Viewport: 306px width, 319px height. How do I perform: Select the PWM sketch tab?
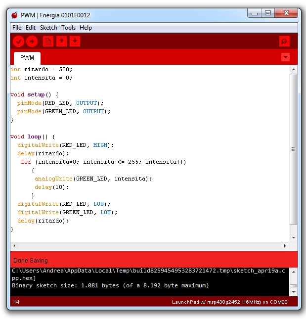coord(27,58)
